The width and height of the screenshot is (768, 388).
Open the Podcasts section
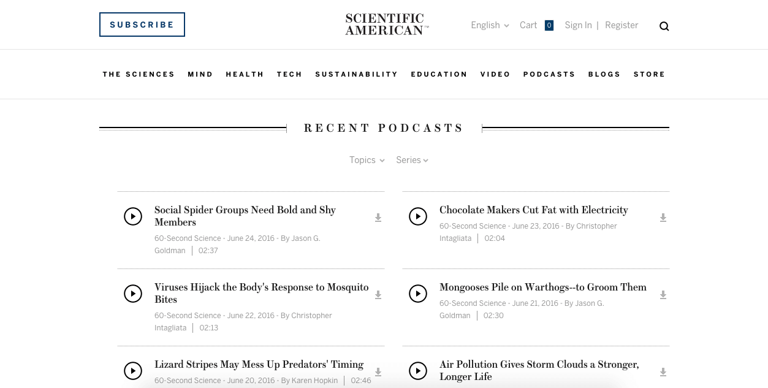coord(549,74)
